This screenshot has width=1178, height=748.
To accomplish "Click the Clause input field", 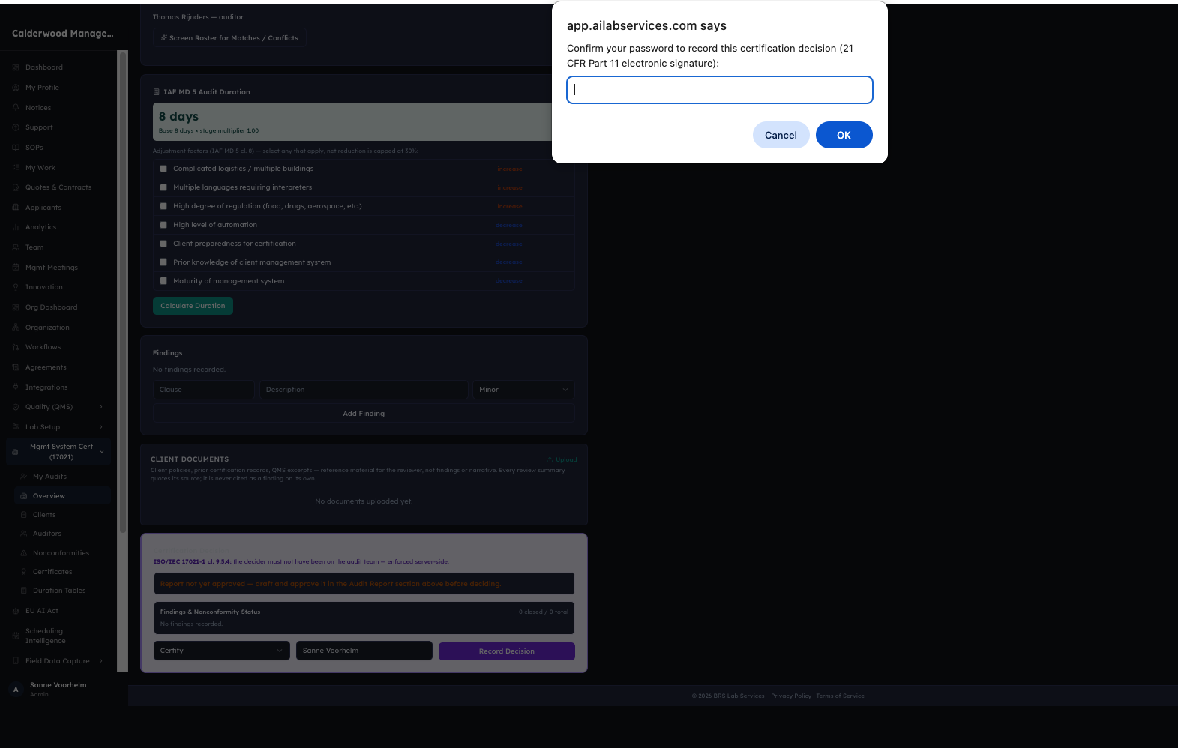I will click(204, 390).
